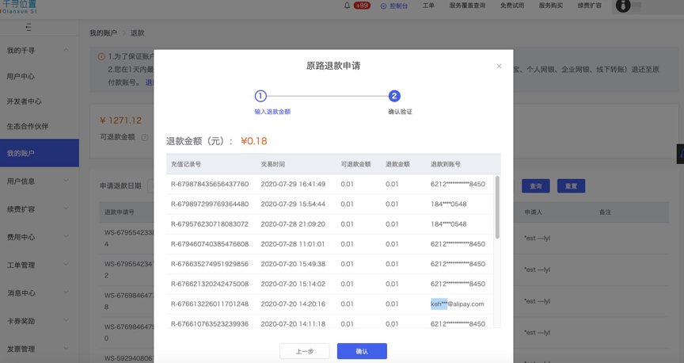Click record R-679460740385476608

click(210, 244)
